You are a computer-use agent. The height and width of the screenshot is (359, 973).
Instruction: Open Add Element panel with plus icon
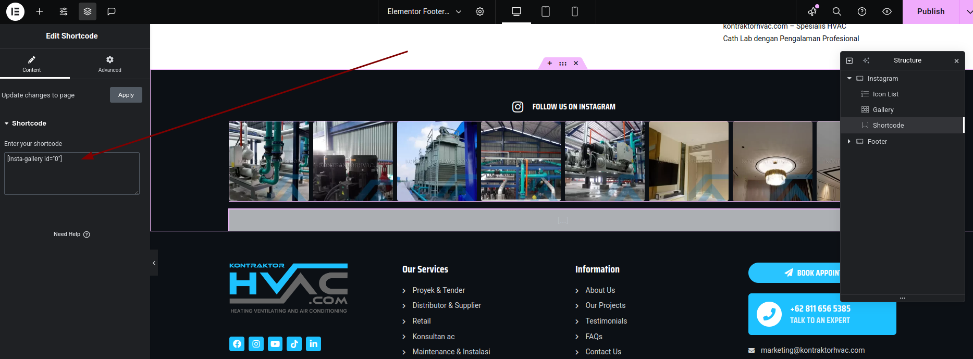(x=40, y=11)
